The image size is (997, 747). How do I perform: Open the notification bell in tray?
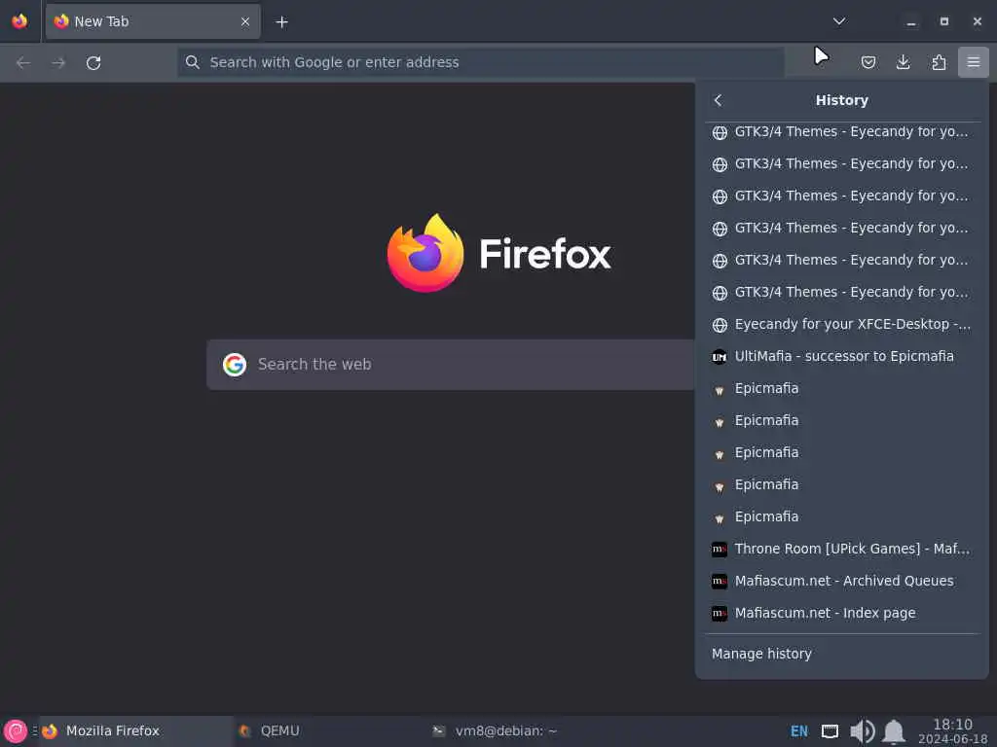pos(894,731)
